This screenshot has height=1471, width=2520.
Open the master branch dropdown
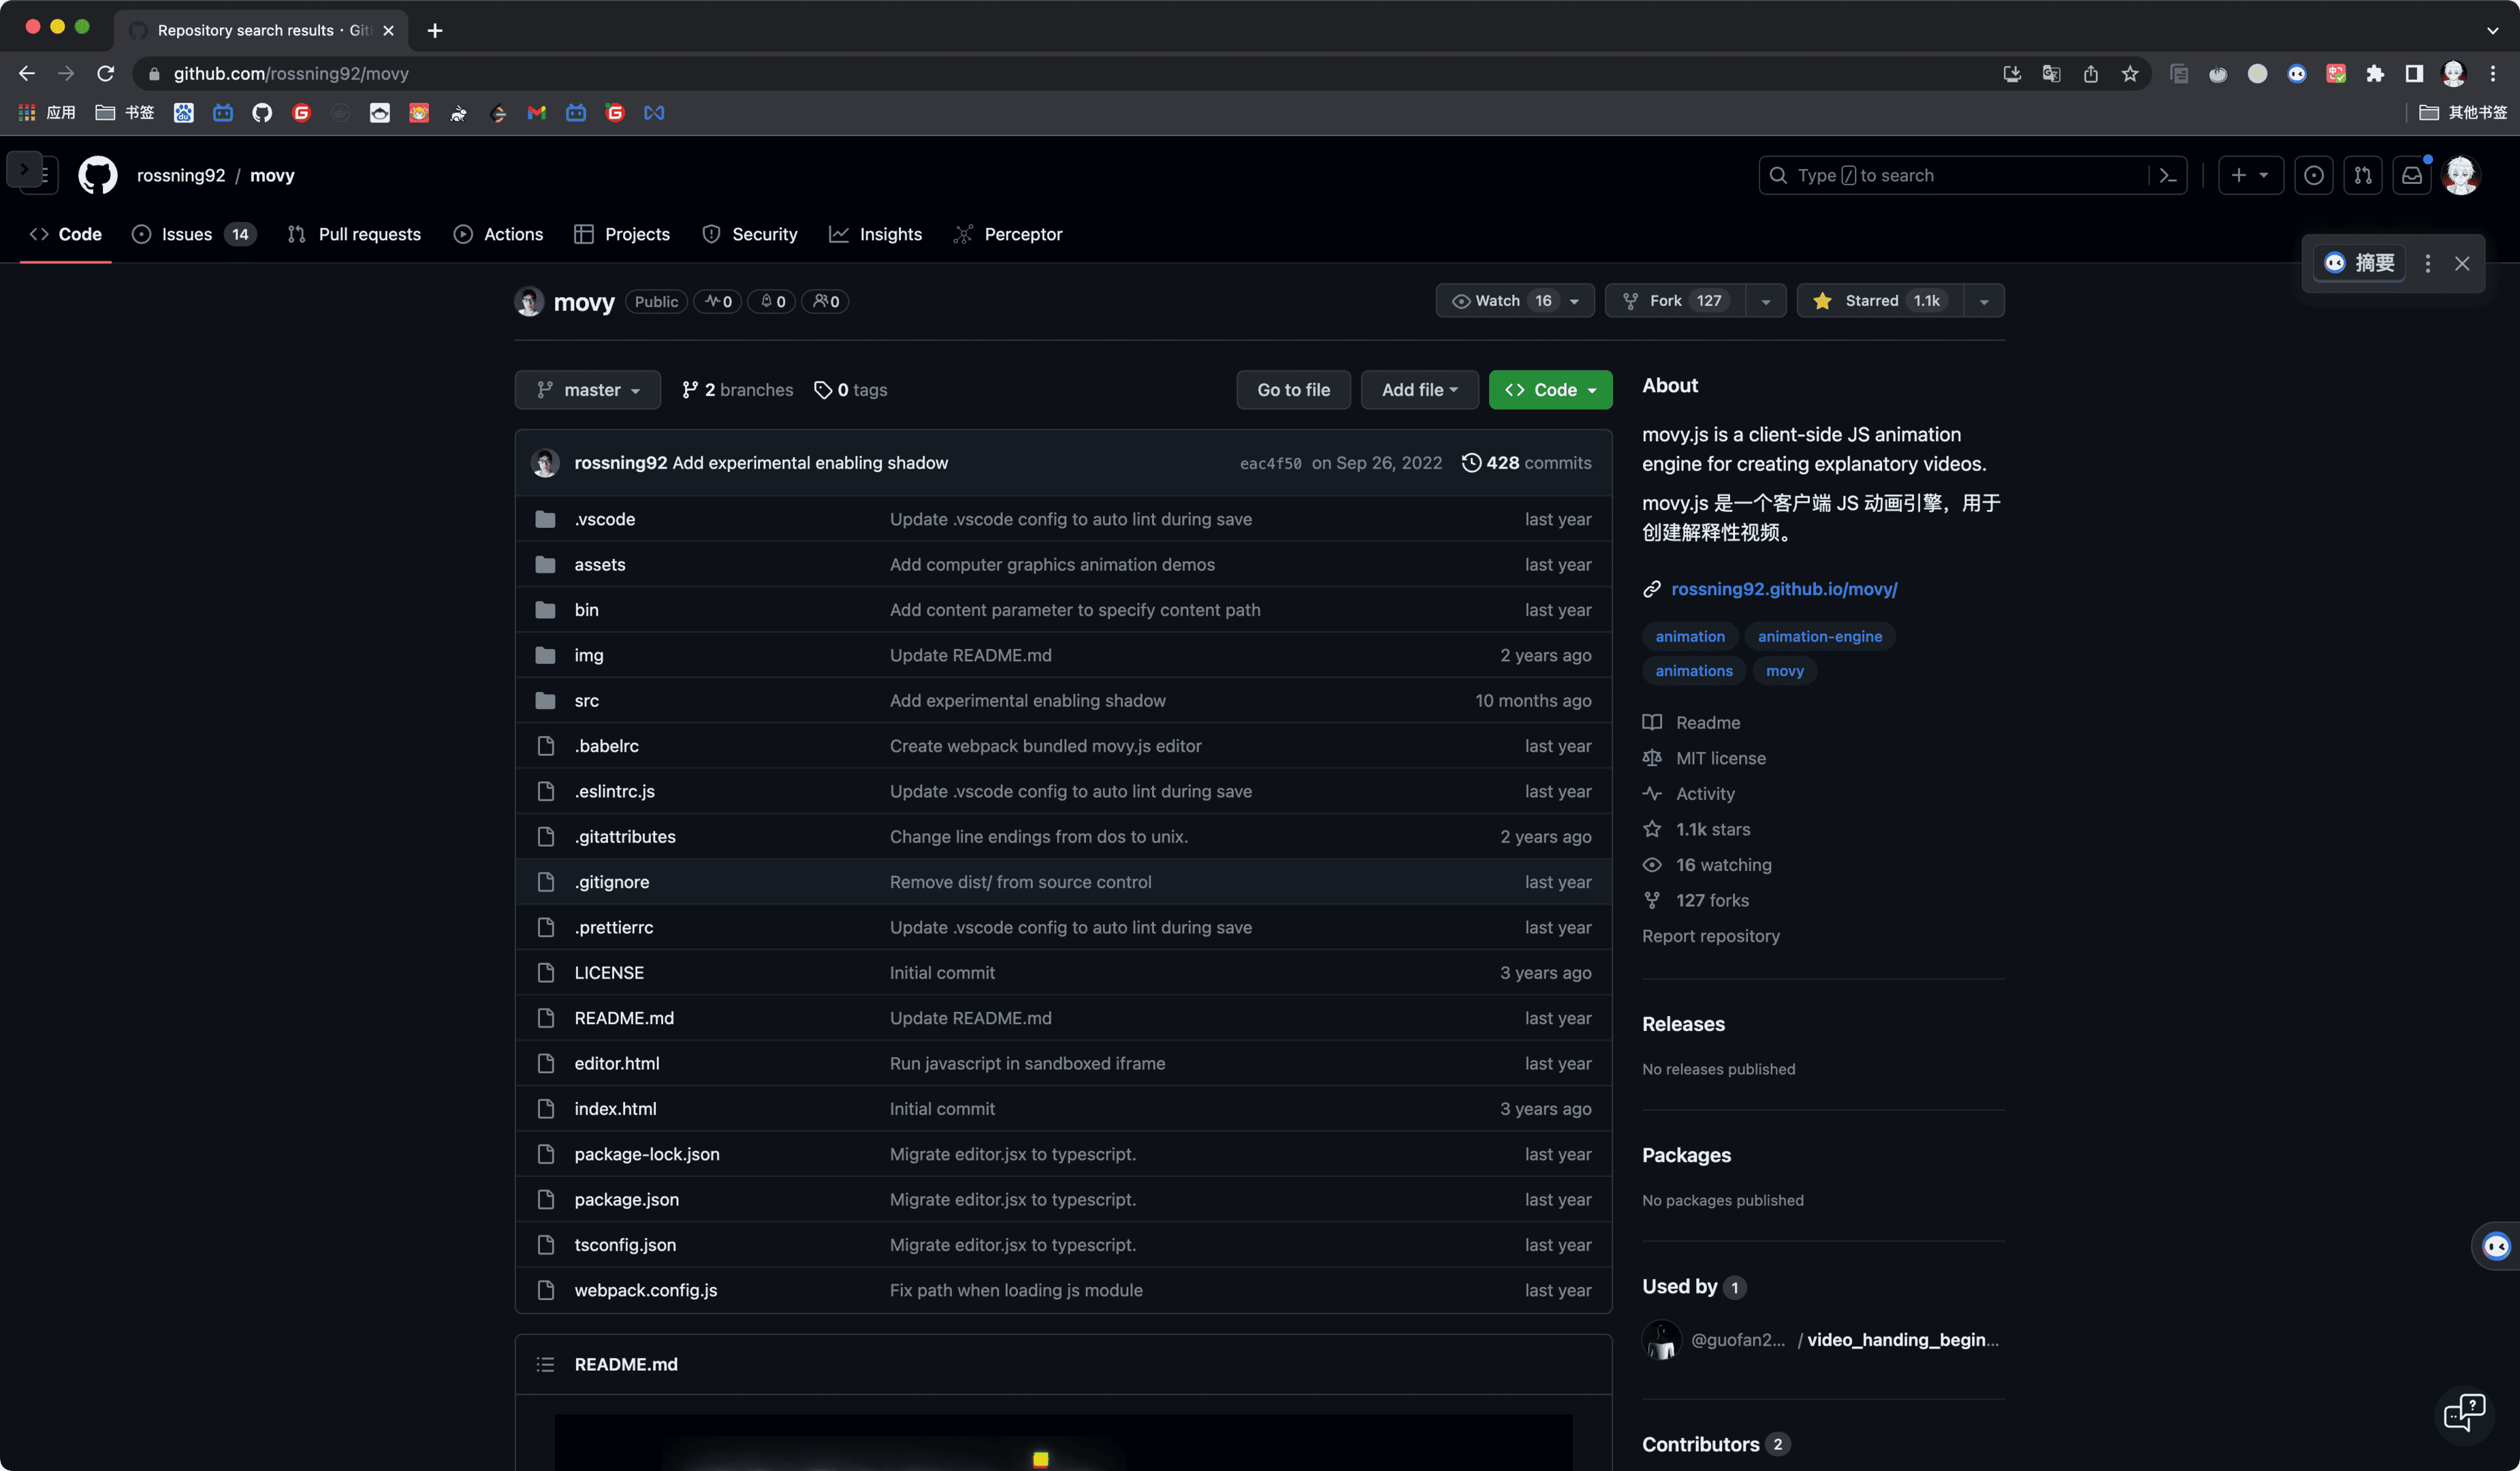(587, 390)
